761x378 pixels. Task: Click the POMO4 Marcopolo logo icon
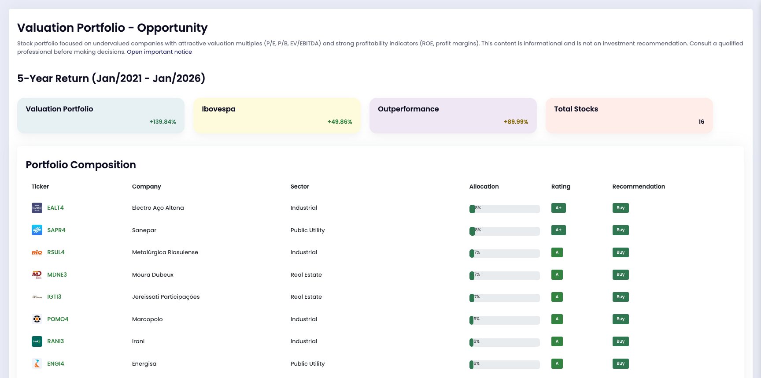point(37,319)
